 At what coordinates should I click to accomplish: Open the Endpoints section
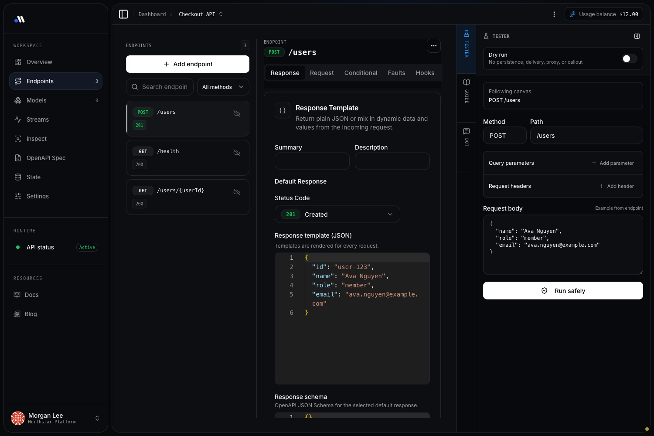pos(56,81)
